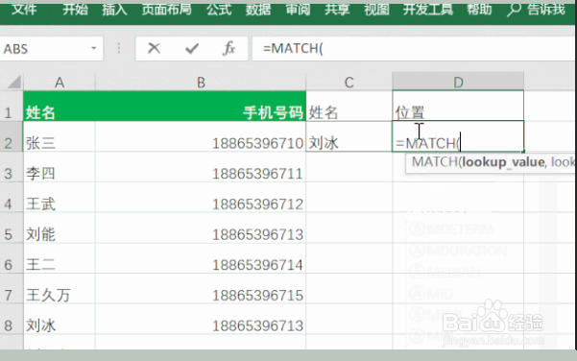The width and height of the screenshot is (577, 361).
Task: Open the 共享 tab
Action: click(x=337, y=10)
